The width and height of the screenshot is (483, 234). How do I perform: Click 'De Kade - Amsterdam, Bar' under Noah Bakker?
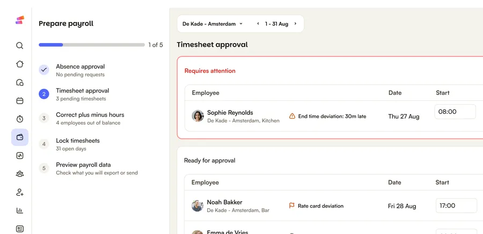tap(238, 210)
